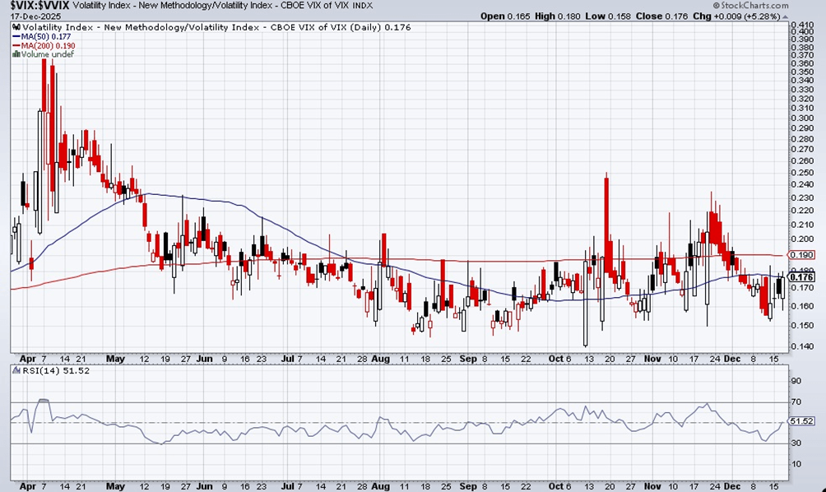Click the MA(200) 0.190 legend entry
This screenshot has width=826, height=492.
(48, 46)
